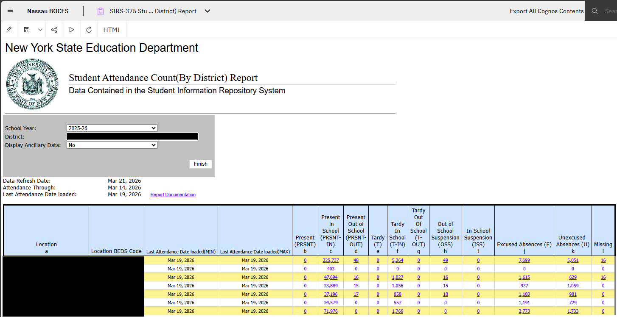Run the report with the play icon
Viewport: 617px width, 317px height.
[x=72, y=30]
